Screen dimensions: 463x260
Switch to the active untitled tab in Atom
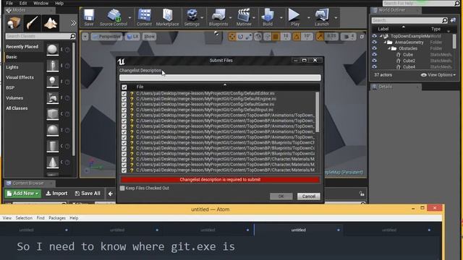click(298, 230)
